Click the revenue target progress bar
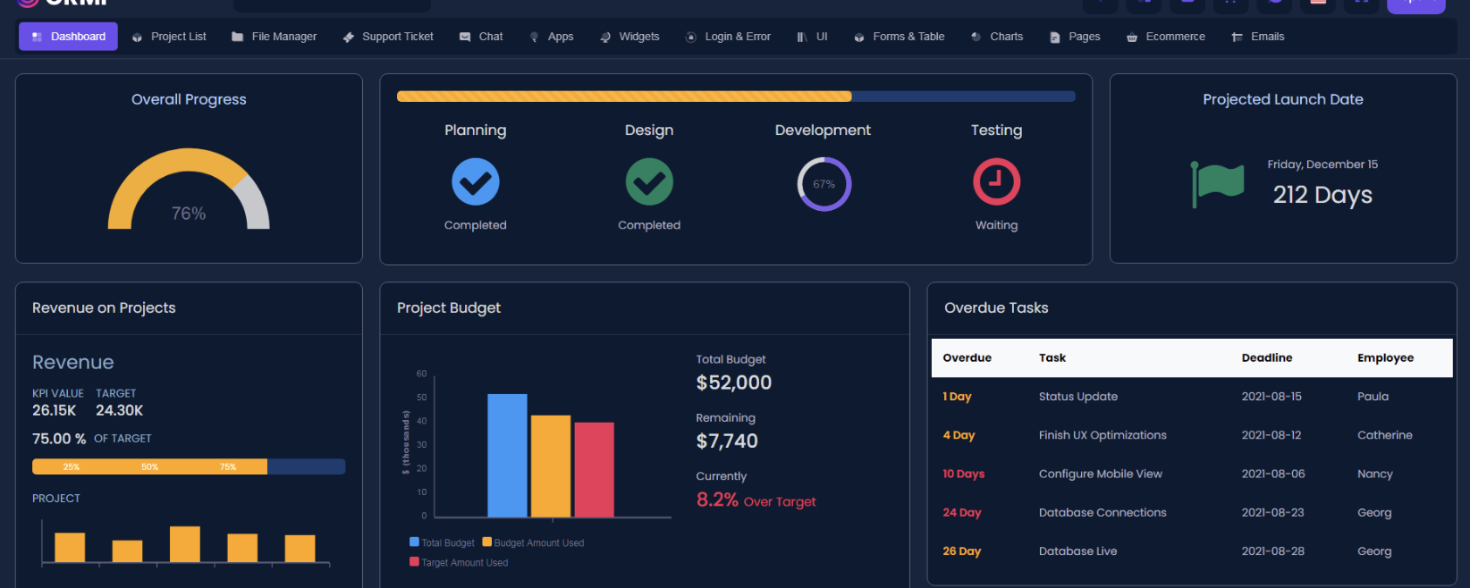 click(189, 466)
